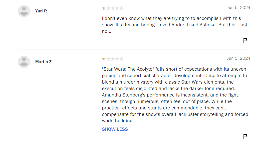Open Martin Z's reviewer profile name

(43, 62)
